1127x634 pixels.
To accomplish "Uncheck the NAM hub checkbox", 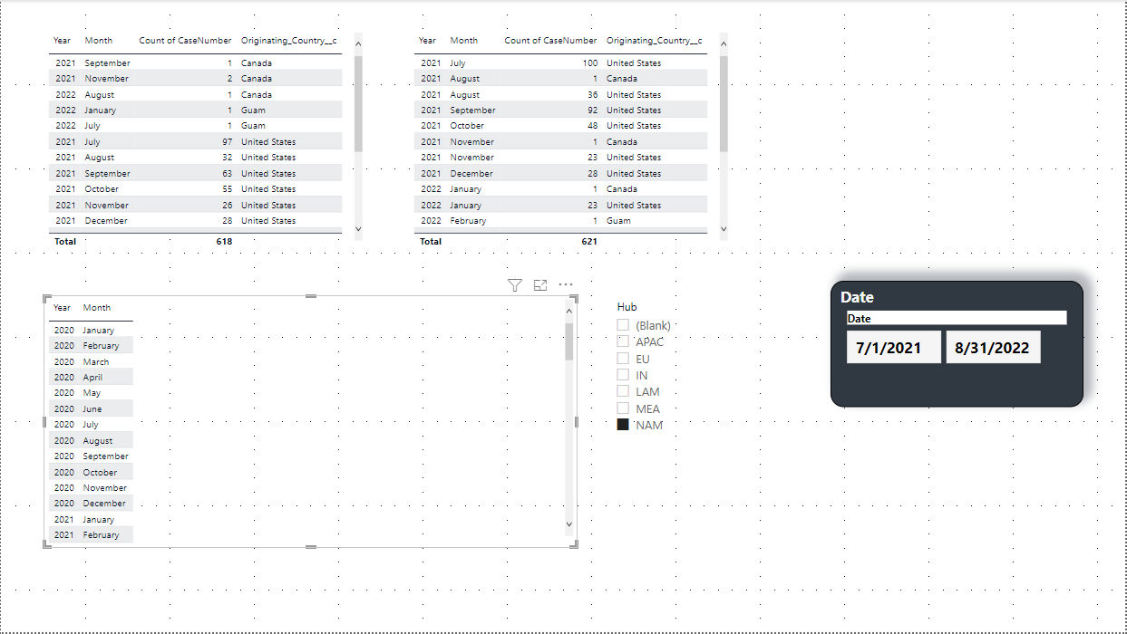I will [x=623, y=425].
